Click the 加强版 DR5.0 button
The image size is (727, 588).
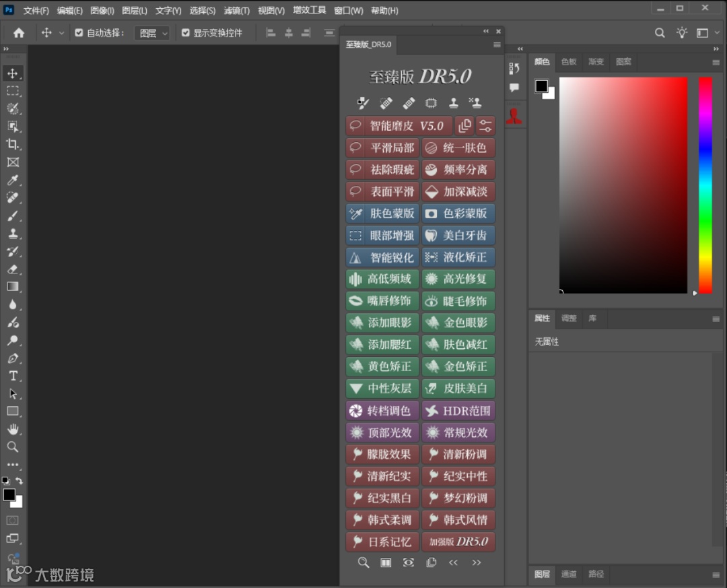458,542
